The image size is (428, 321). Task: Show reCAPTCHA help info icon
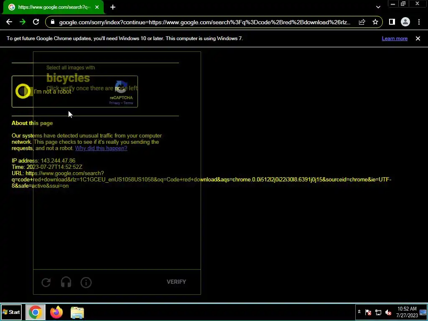coord(86,282)
